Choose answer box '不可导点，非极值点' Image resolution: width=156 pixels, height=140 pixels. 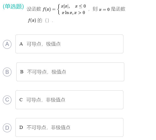[69, 127]
